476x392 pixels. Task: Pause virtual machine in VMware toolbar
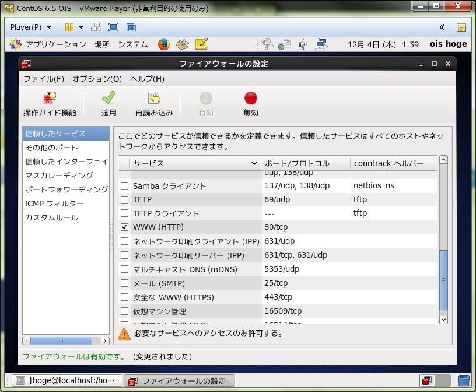pos(69,27)
